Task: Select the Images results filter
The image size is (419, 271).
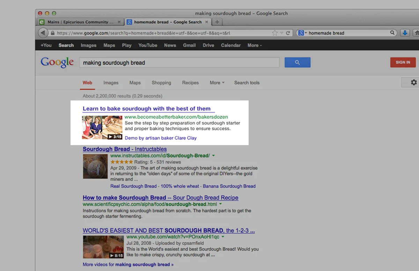Action: tap(111, 83)
